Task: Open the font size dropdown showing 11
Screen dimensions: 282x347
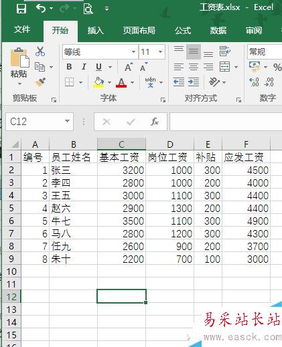Action: pos(161,52)
